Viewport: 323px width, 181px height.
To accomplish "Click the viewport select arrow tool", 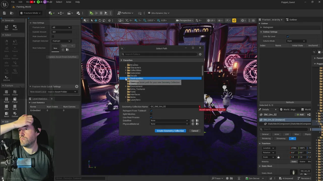I will (x=92, y=20).
